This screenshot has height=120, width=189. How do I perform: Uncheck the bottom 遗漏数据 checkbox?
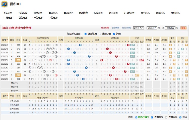pyautogui.click(x=152, y=117)
